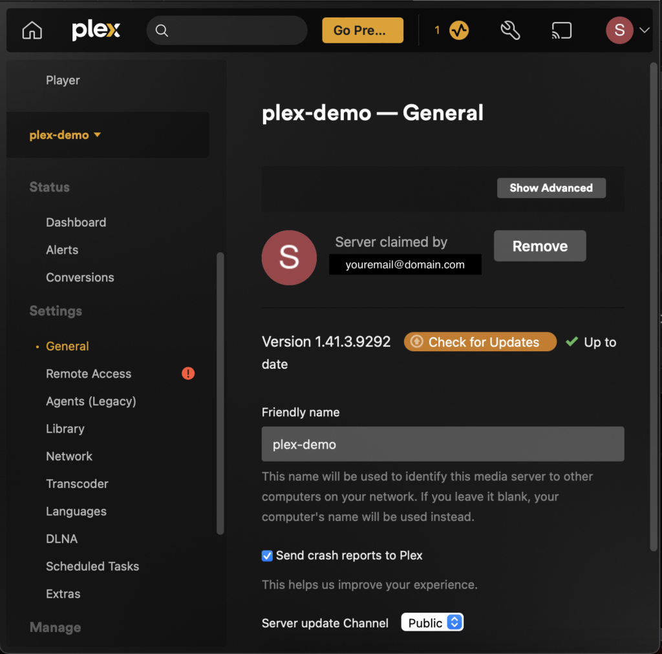Open Transcoder settings
The image size is (662, 654).
click(78, 484)
